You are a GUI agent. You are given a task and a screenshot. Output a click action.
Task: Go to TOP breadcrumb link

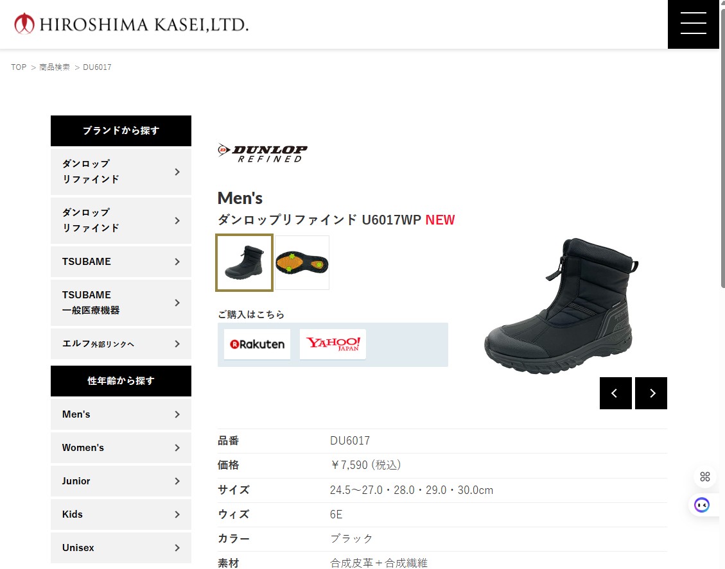click(19, 67)
